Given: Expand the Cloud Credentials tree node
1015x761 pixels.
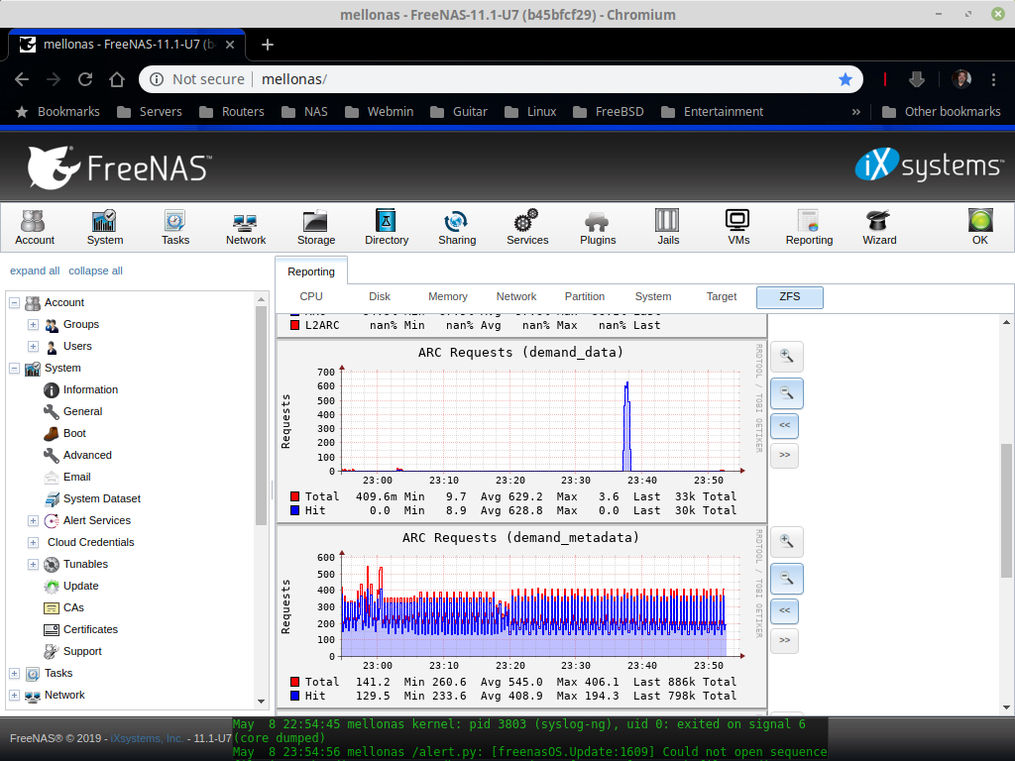Looking at the screenshot, I should pos(33,542).
